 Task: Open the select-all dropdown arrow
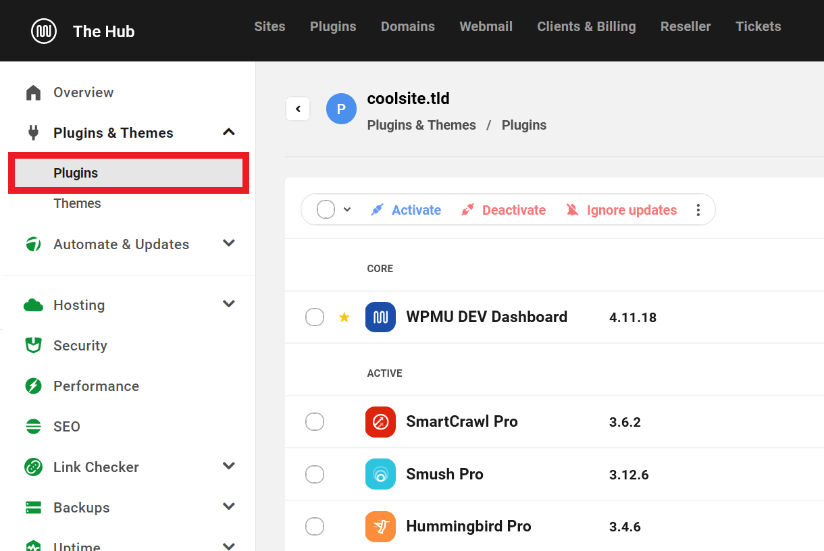[347, 210]
